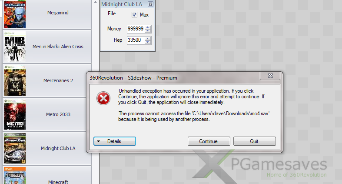Viewport: 342px width, 184px height.
Task: Close the Midnight Club LA editor panel
Action: point(150,4)
